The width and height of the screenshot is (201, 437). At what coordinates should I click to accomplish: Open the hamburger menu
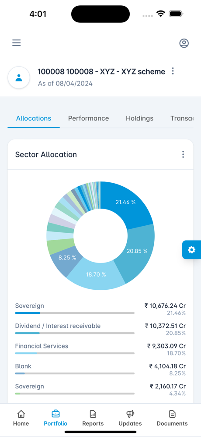click(x=17, y=43)
